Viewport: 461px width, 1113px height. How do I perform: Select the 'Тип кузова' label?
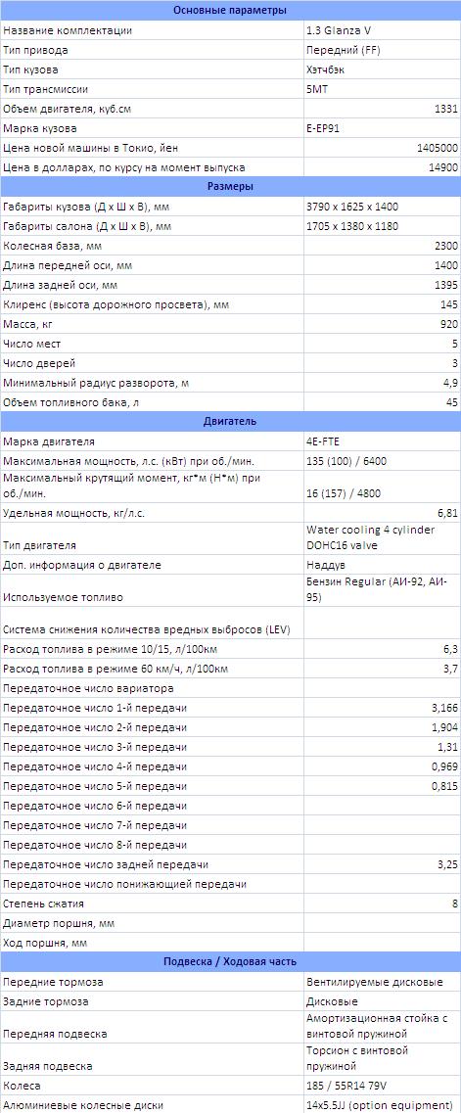[30, 70]
